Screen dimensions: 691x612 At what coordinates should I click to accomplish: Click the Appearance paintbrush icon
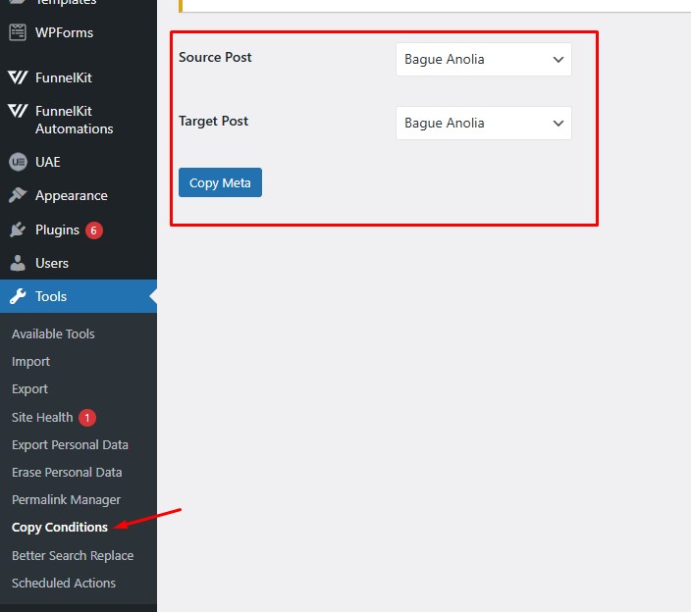[18, 195]
